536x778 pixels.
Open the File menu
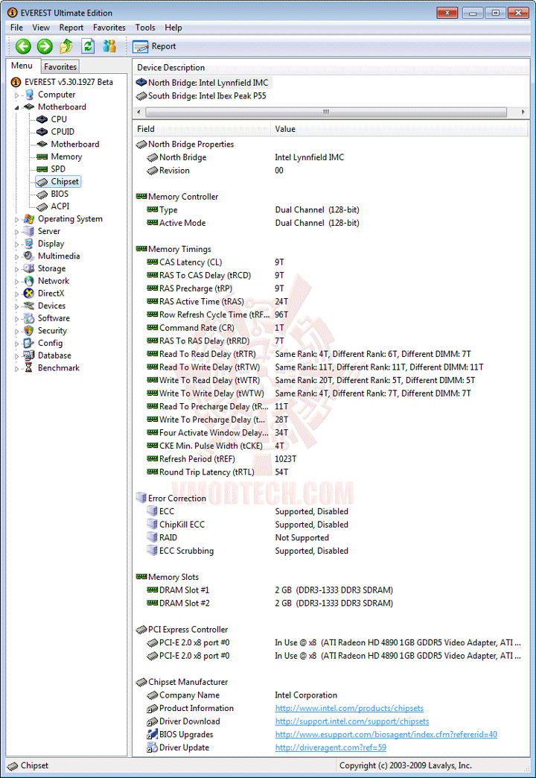16,28
